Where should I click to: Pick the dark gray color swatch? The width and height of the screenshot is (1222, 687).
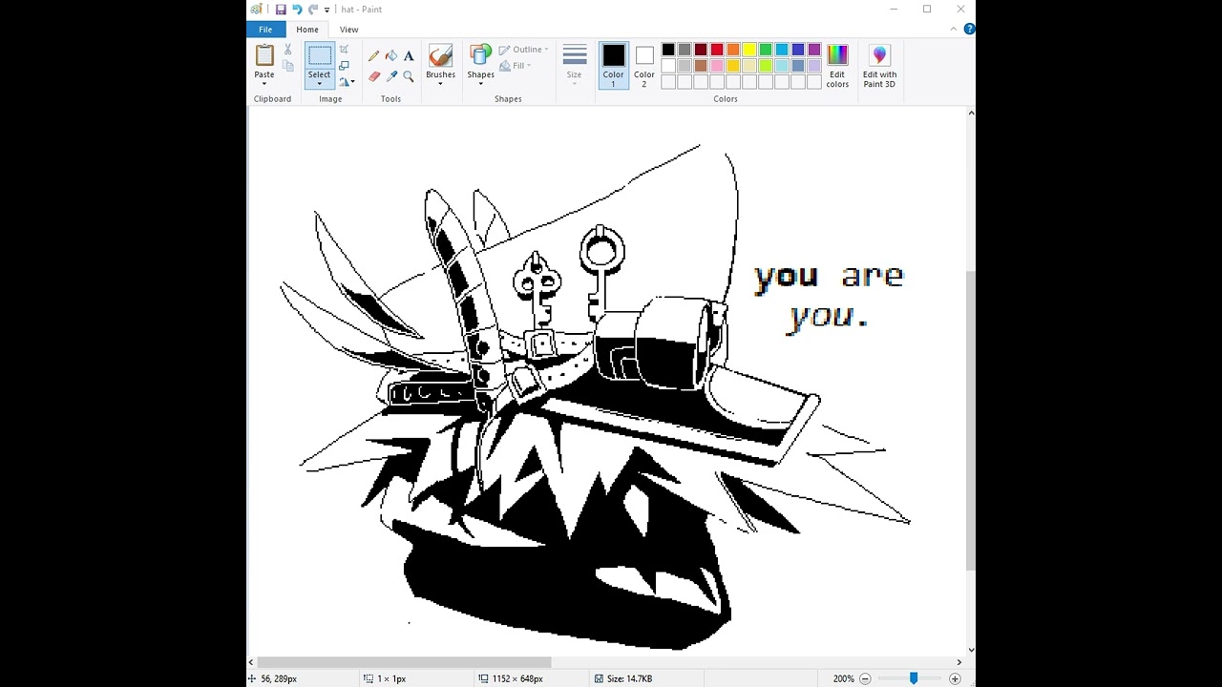tap(685, 50)
